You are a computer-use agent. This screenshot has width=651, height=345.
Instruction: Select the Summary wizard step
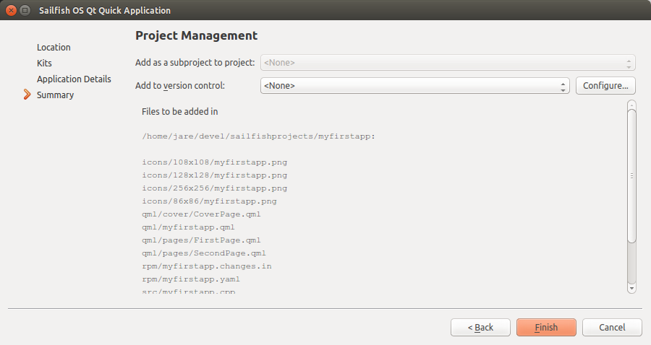pyautogui.click(x=55, y=95)
